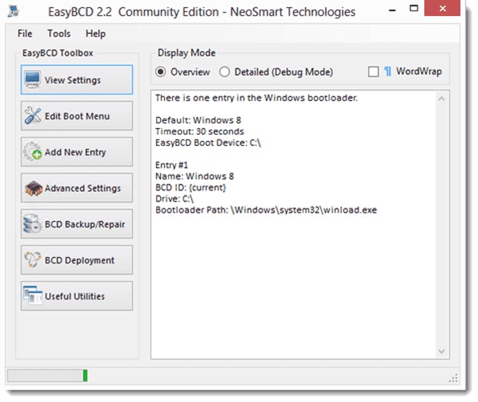Click the 'Entry #1' line
The image size is (478, 402).
click(x=171, y=165)
